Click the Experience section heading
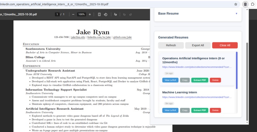The image size is (257, 132). [32, 66]
